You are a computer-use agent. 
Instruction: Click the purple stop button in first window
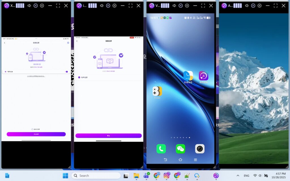36,134
